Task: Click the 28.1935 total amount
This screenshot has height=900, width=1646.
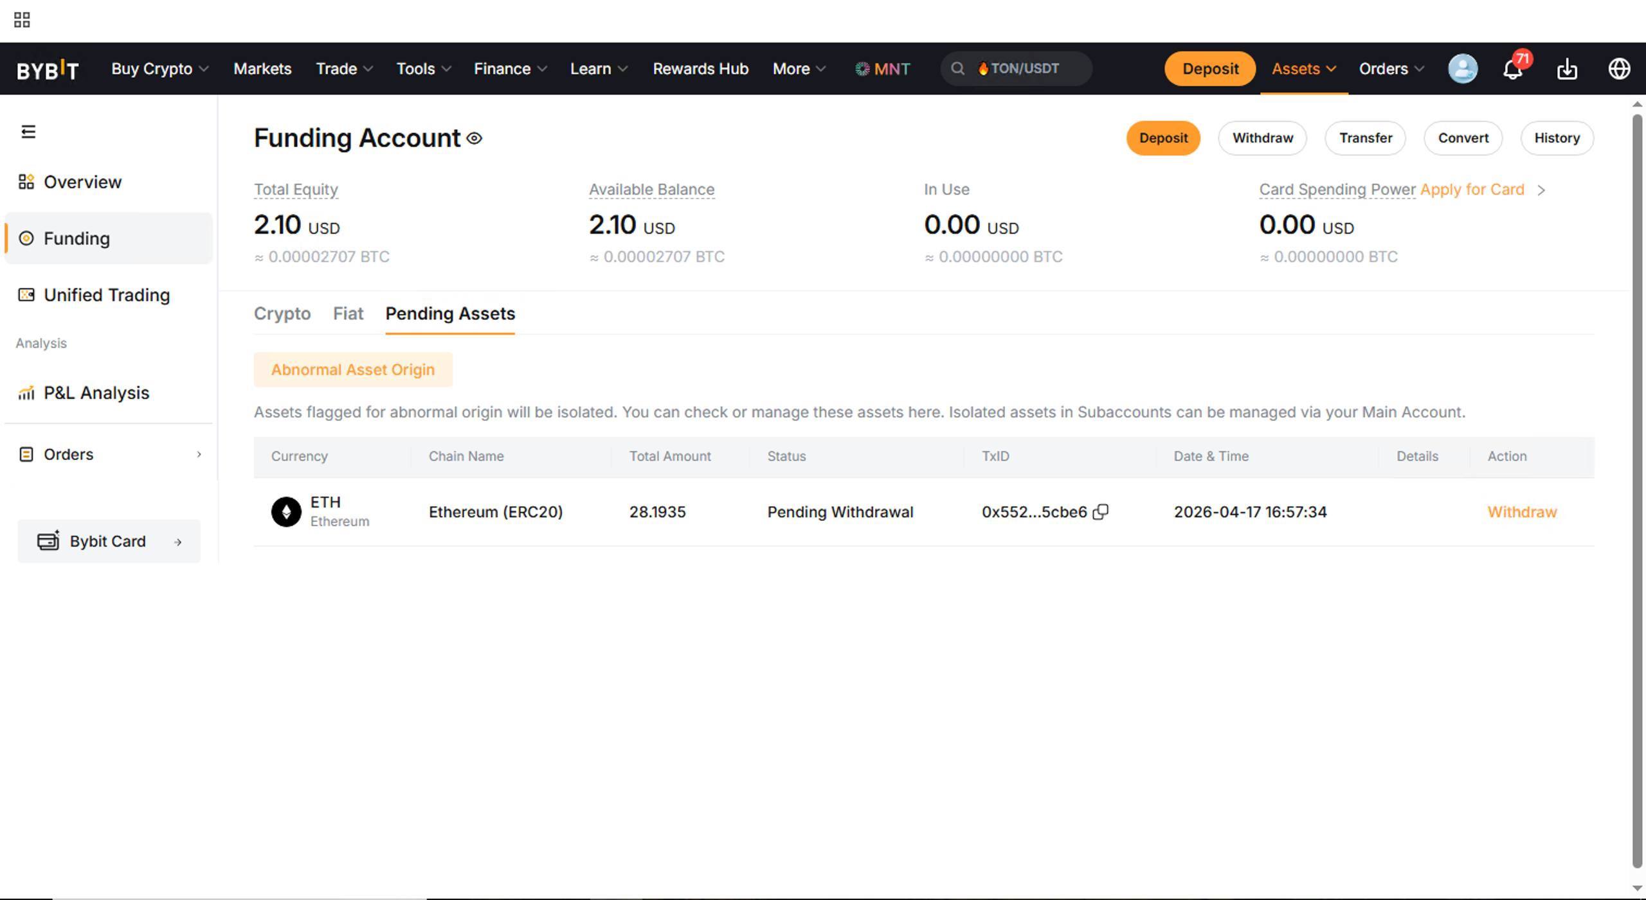Action: [x=657, y=512]
